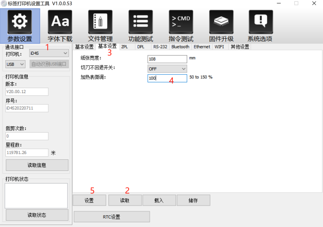Click the '50 to 150 %' range text
The image size is (323, 227).
pos(201,77)
